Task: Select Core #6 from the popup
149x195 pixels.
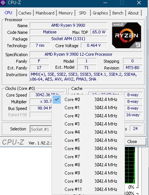Action: [x=88, y=149]
